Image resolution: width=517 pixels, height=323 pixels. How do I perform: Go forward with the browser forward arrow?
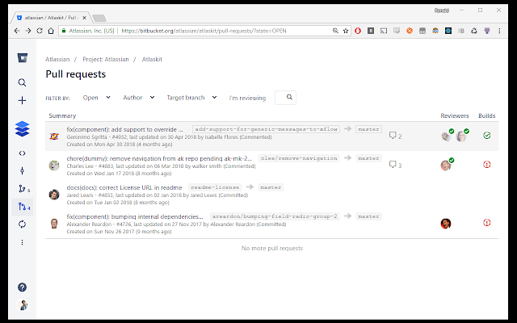[x=28, y=31]
